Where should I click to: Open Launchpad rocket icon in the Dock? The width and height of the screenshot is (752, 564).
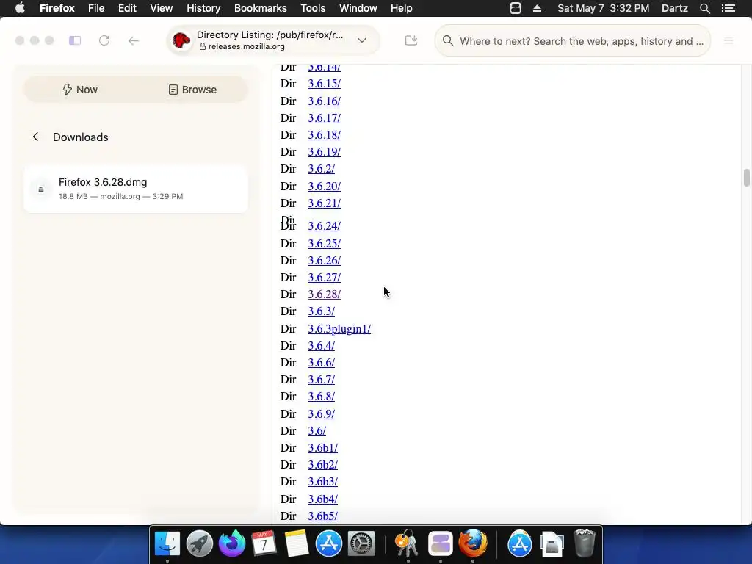(x=200, y=544)
